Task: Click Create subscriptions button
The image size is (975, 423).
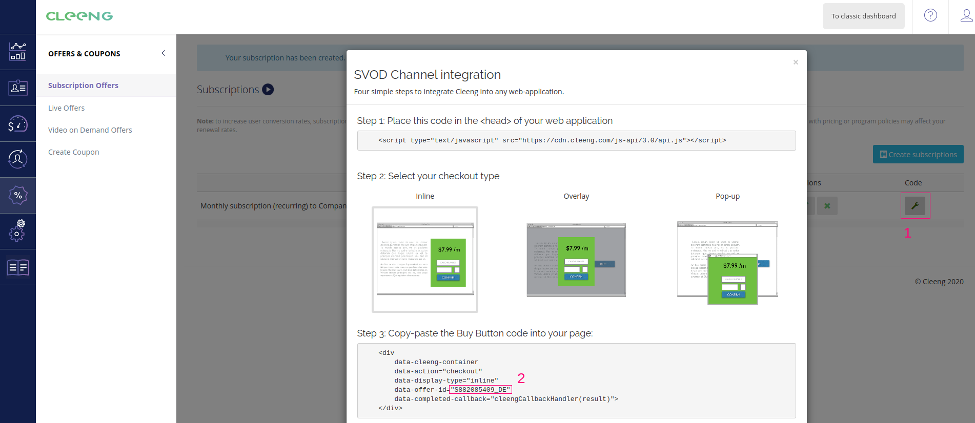Action: click(x=918, y=154)
